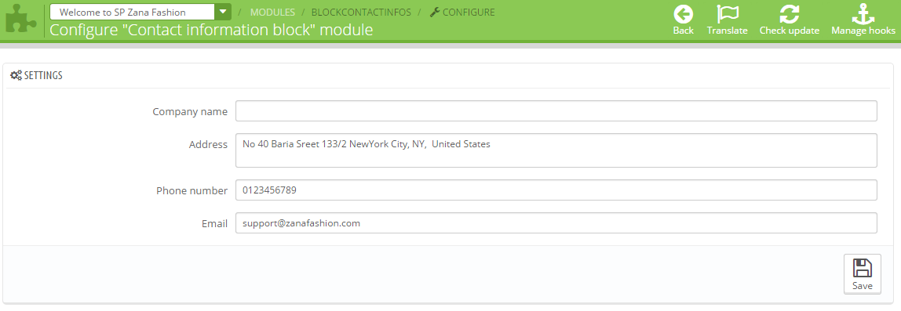Screen dimensions: 901x311
Task: Click the Company name label
Action: pyautogui.click(x=190, y=111)
